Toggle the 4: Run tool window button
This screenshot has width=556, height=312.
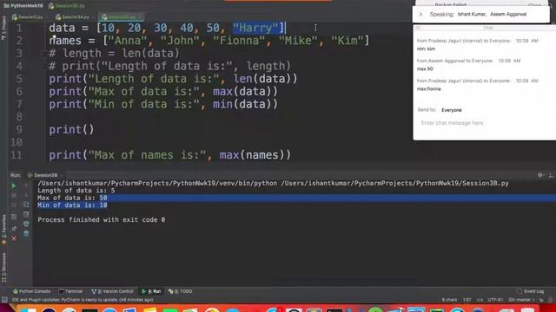coord(151,291)
